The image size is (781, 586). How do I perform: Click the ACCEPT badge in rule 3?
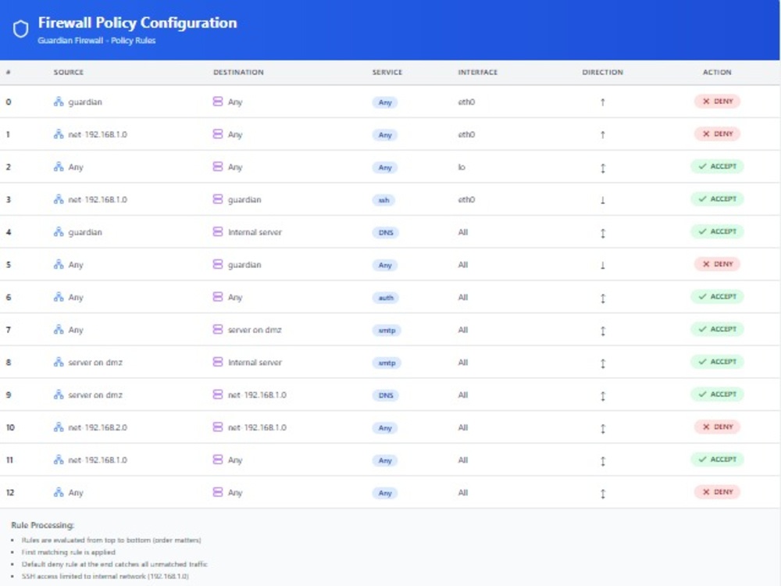[717, 198]
